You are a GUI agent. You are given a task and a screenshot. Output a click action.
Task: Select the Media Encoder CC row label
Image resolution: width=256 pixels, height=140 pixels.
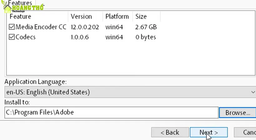pyautogui.click(x=41, y=27)
